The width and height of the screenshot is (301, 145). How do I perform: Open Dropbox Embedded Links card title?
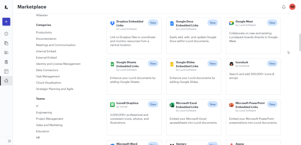point(130,24)
